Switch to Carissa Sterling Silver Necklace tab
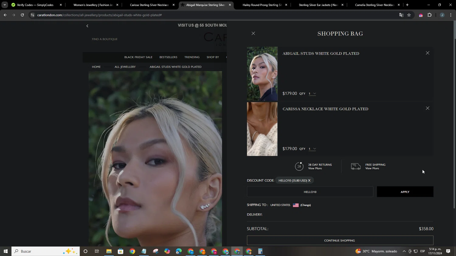 click(149, 5)
